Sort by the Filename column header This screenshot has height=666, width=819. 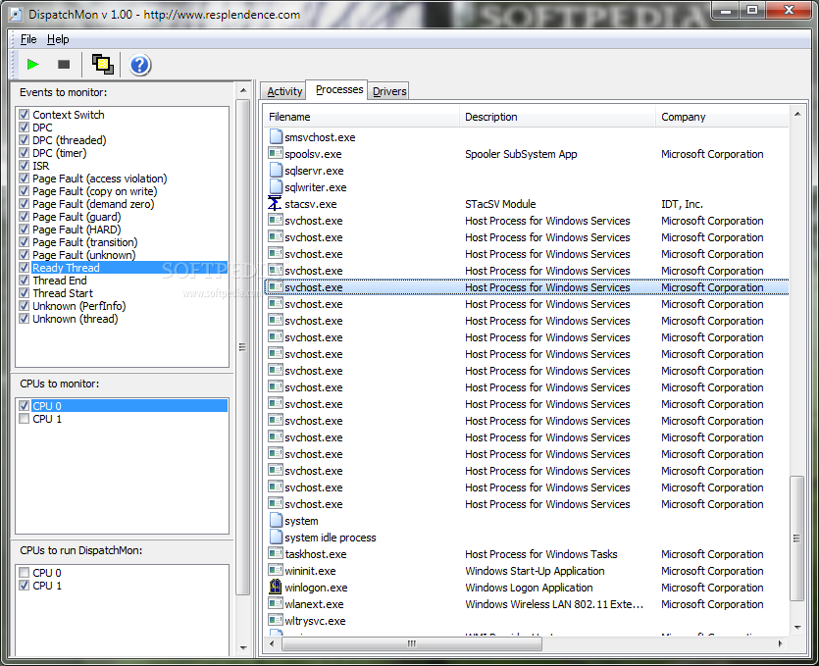(x=362, y=117)
